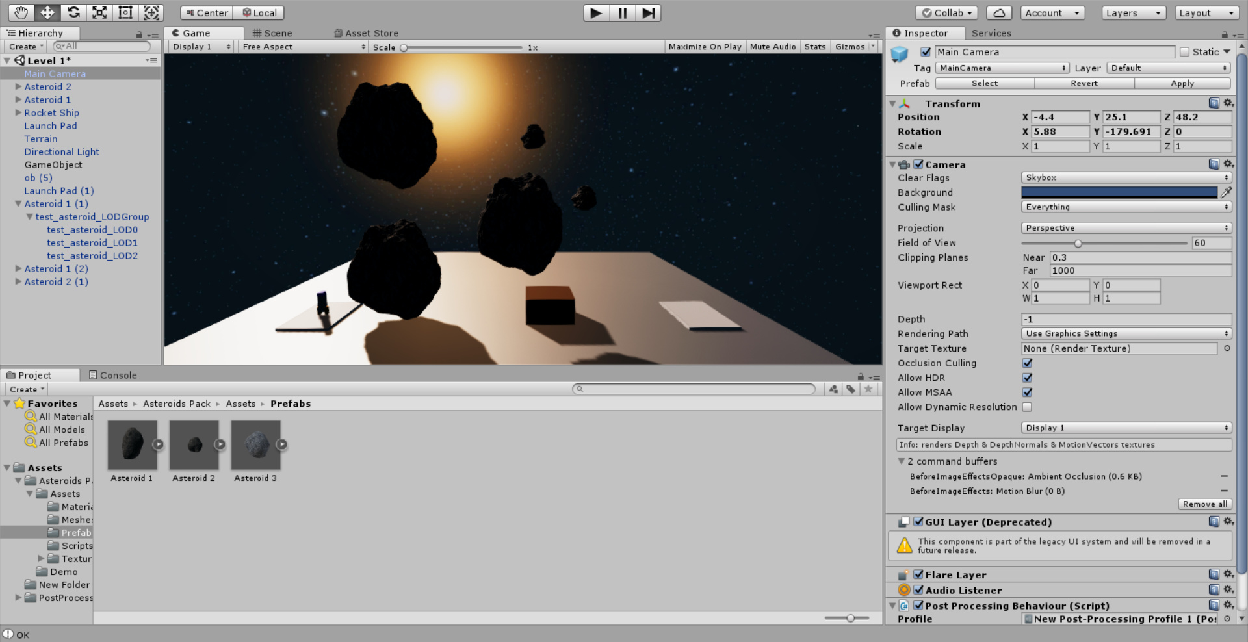This screenshot has height=642, width=1248.
Task: Pick background color with eyedropper icon
Action: 1226,192
